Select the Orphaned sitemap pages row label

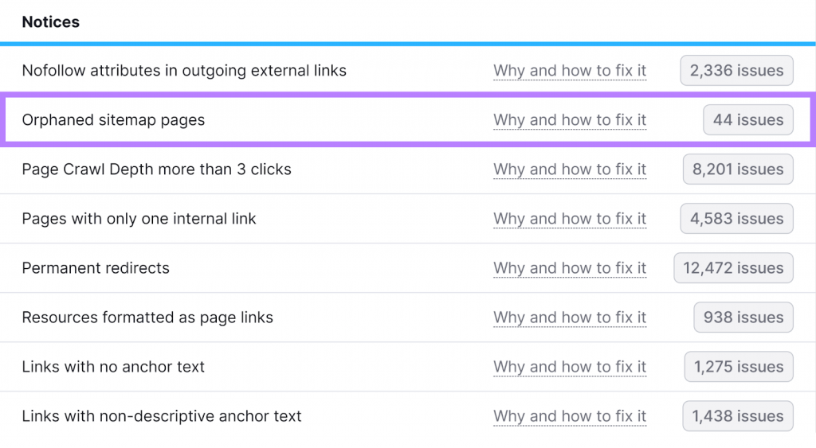point(113,120)
